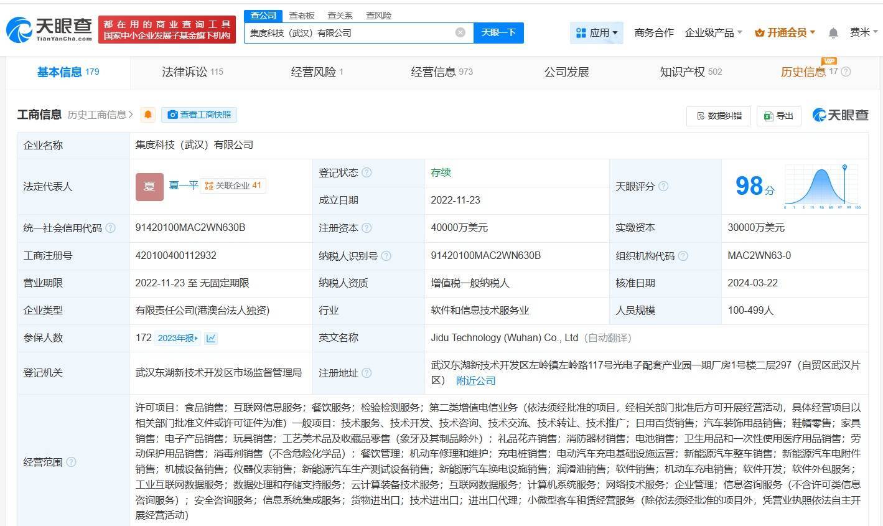This screenshot has width=883, height=526.
Task: Select the paid-in capital 30000万美元
Action: (756, 228)
